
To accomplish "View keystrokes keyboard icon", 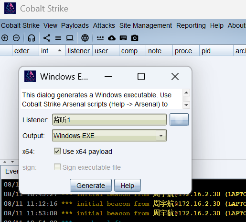I will pyautogui.click(x=123, y=38).
